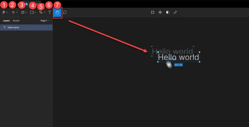Switch to the Layers tab

(x=6, y=21)
